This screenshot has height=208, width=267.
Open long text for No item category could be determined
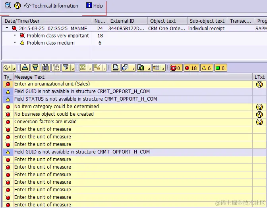tap(259, 107)
